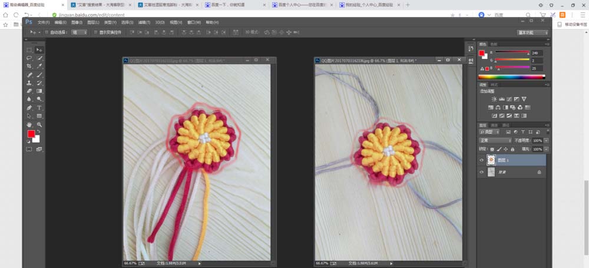Select the Eraser tool
The image size is (589, 268).
(x=29, y=91)
